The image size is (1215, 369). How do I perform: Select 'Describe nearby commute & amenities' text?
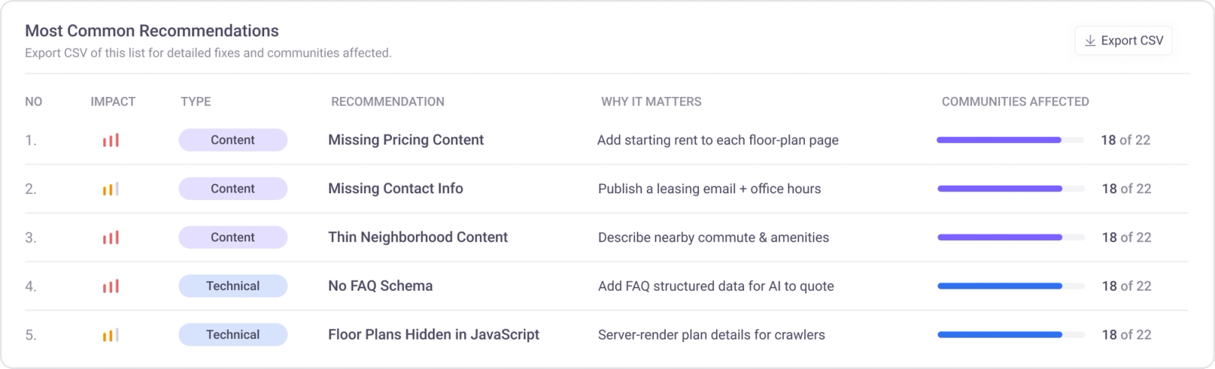tap(714, 237)
